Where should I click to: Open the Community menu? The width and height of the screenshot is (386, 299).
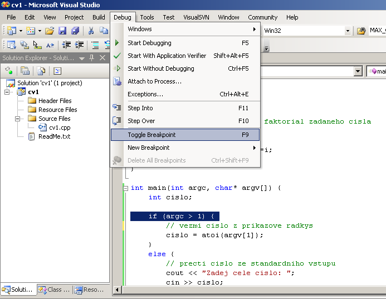(263, 17)
